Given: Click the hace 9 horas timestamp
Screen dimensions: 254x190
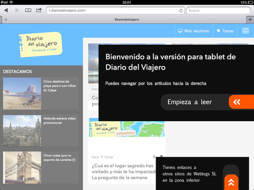Looking at the screenshot, I should pos(102,157).
